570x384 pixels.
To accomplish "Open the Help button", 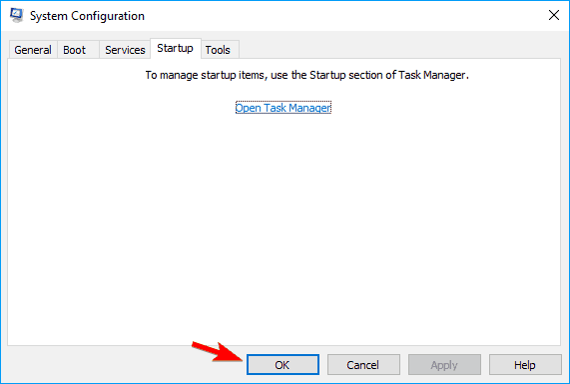I will click(525, 365).
